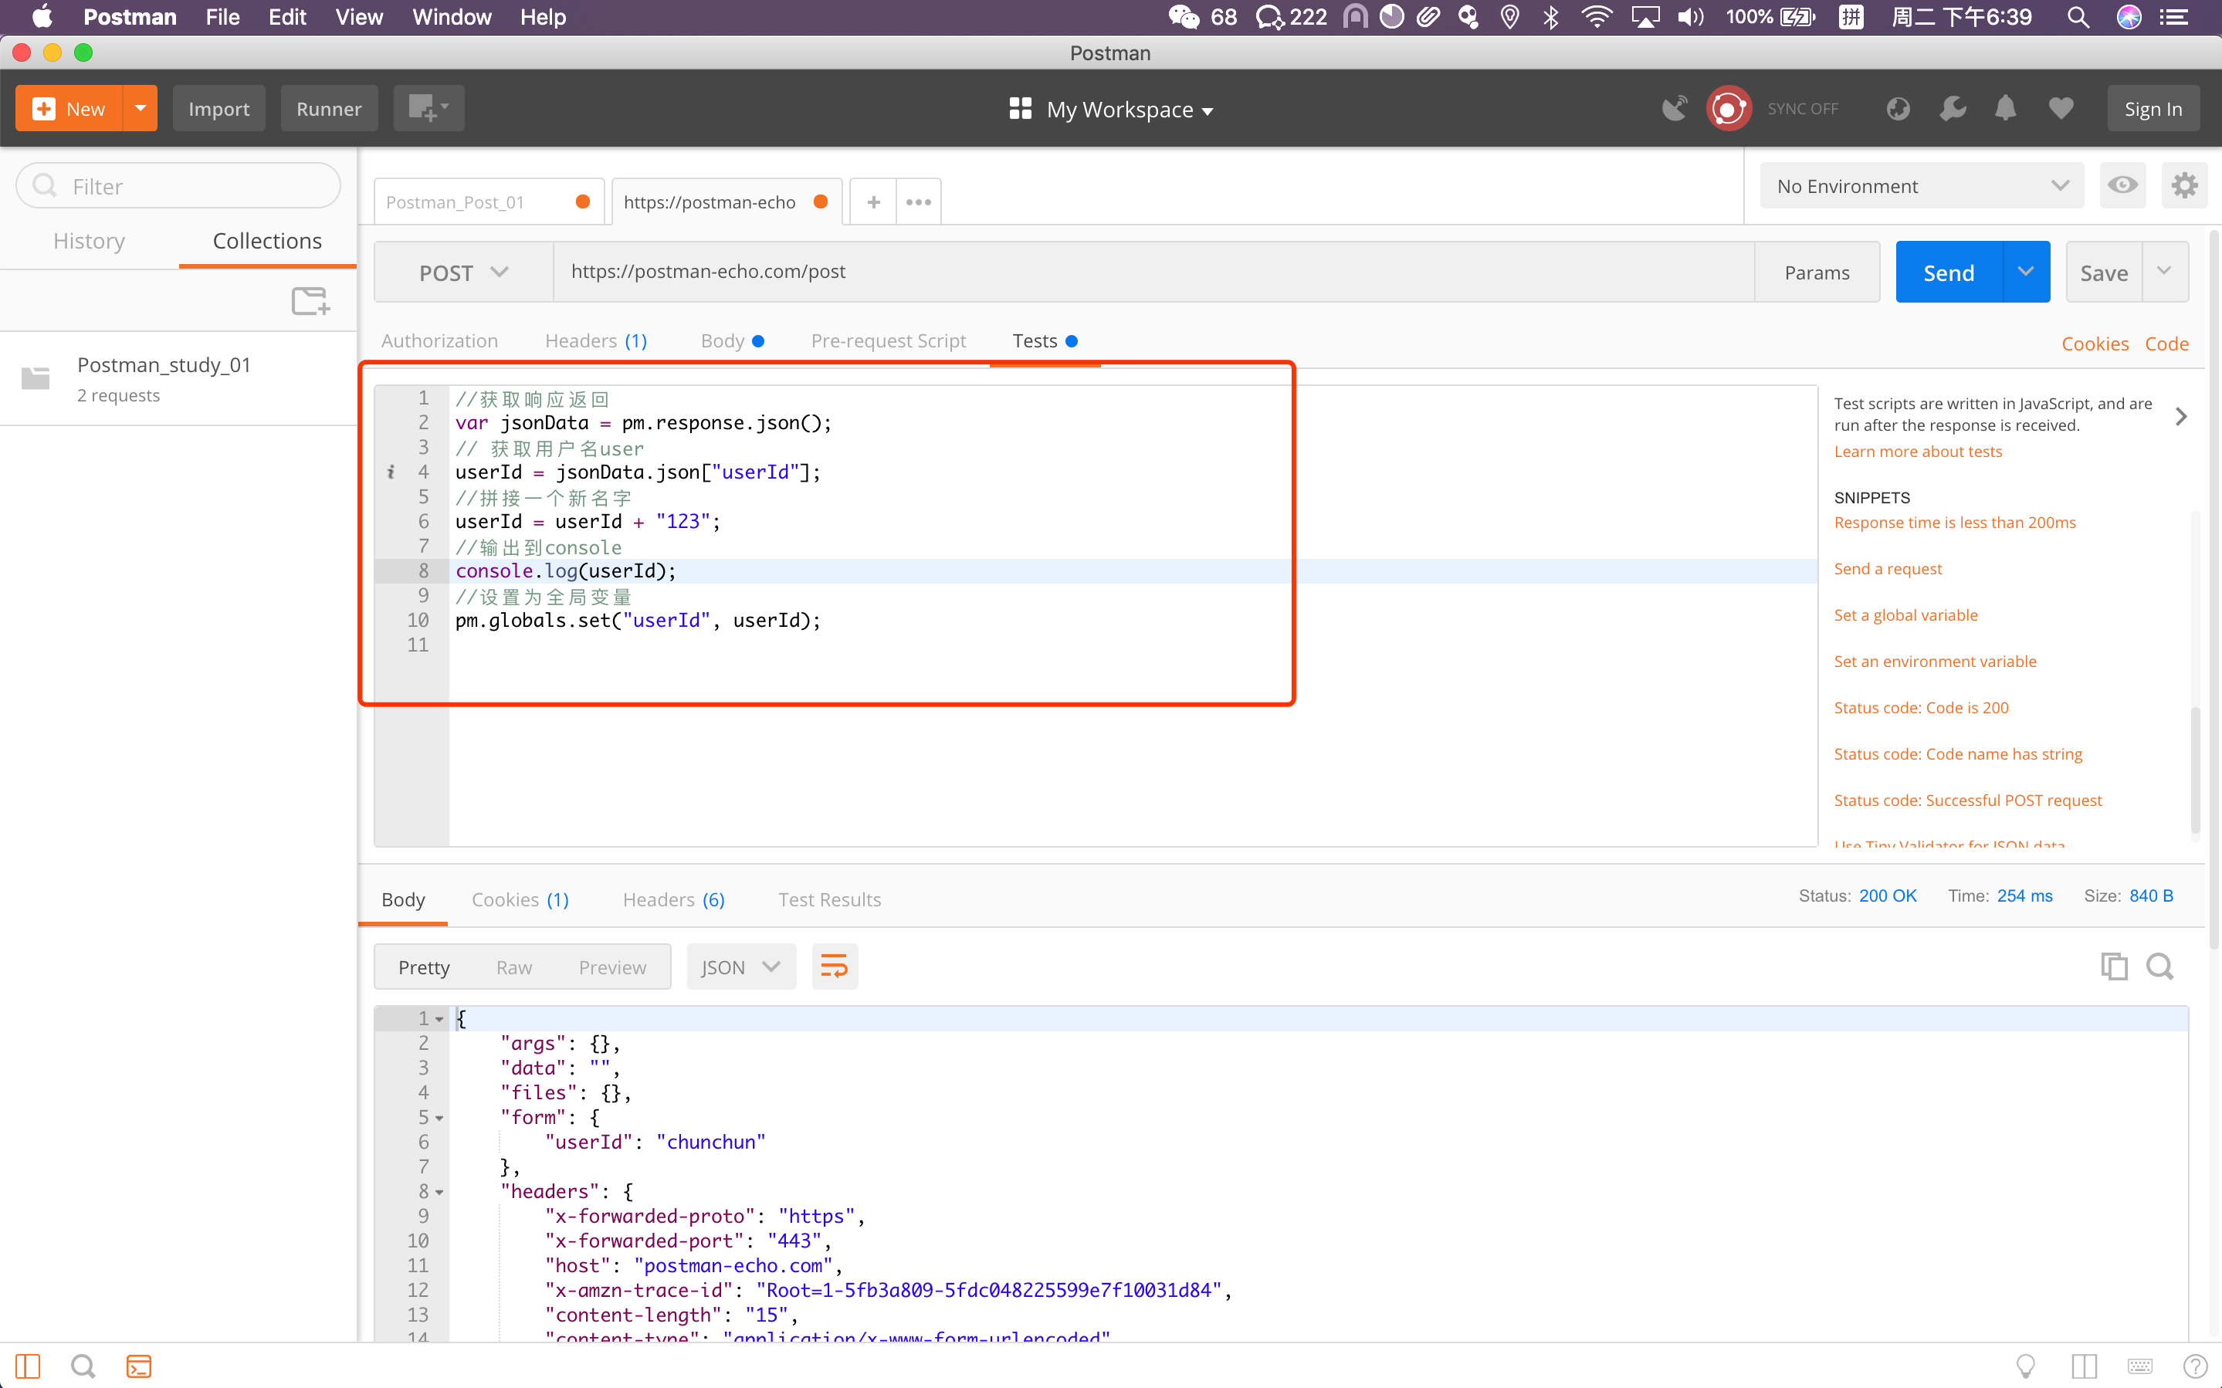Open the browse globe icon
The height and width of the screenshot is (1388, 2222).
point(1898,110)
